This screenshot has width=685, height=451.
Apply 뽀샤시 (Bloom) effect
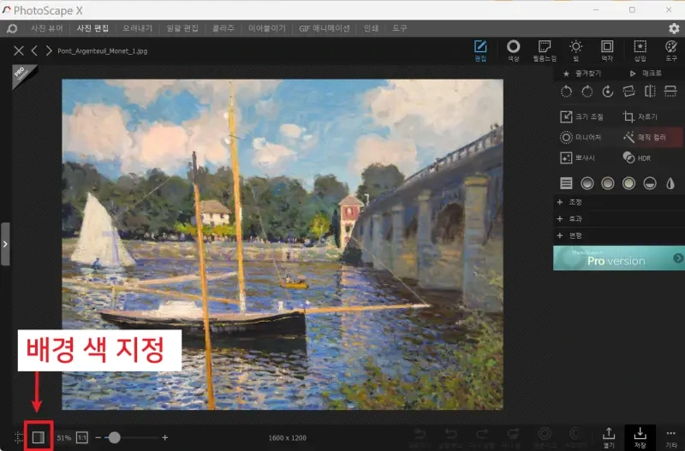pyautogui.click(x=577, y=157)
